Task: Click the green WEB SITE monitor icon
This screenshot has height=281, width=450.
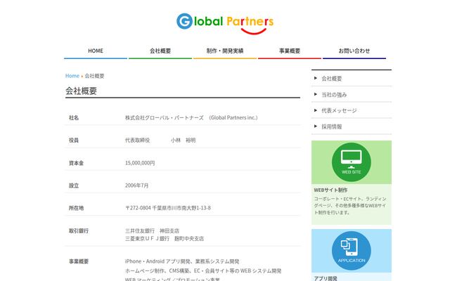Action: click(352, 162)
